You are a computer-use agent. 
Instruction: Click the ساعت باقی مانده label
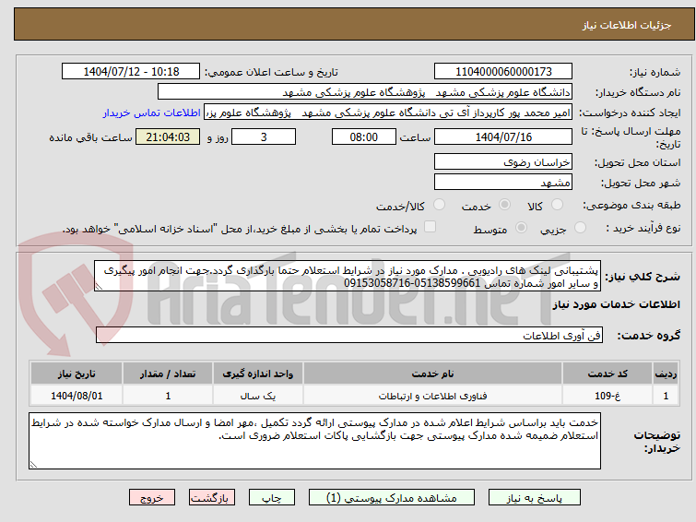90,137
